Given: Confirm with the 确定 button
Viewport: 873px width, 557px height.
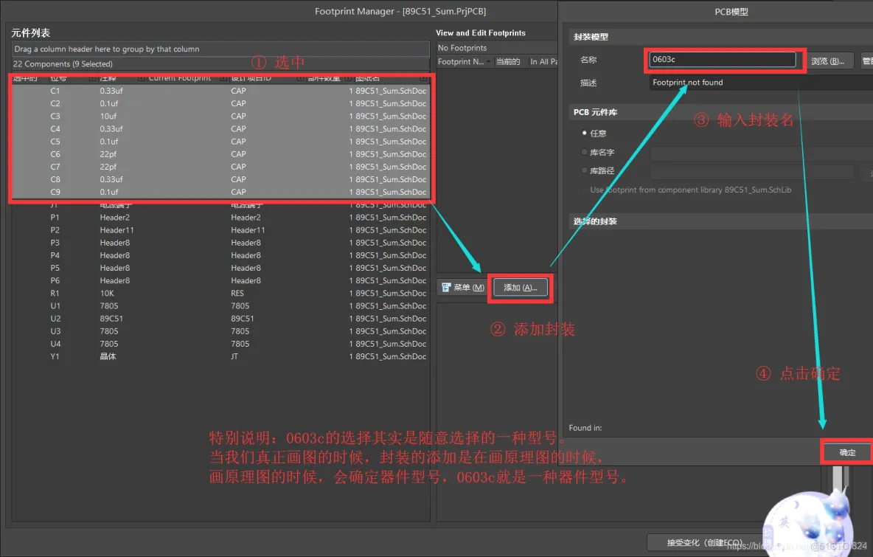Looking at the screenshot, I should (x=847, y=452).
